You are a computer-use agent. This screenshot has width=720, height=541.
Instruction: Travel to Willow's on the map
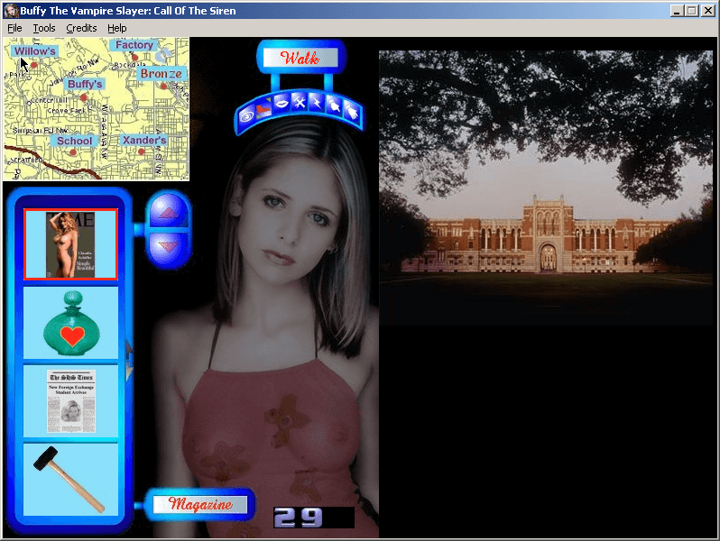click(x=34, y=50)
